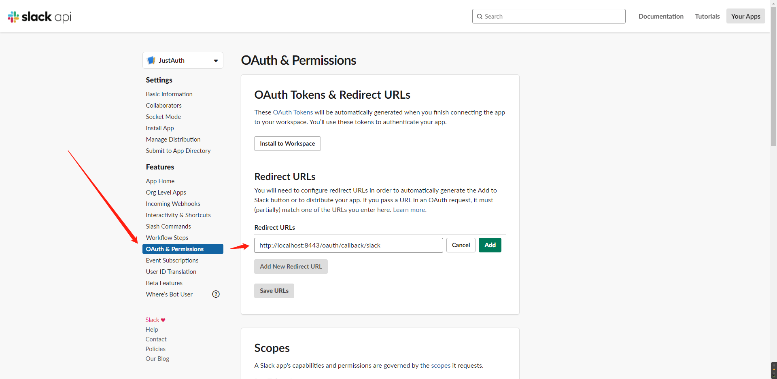Click Where's Bot User link
777x379 pixels.
coord(169,294)
